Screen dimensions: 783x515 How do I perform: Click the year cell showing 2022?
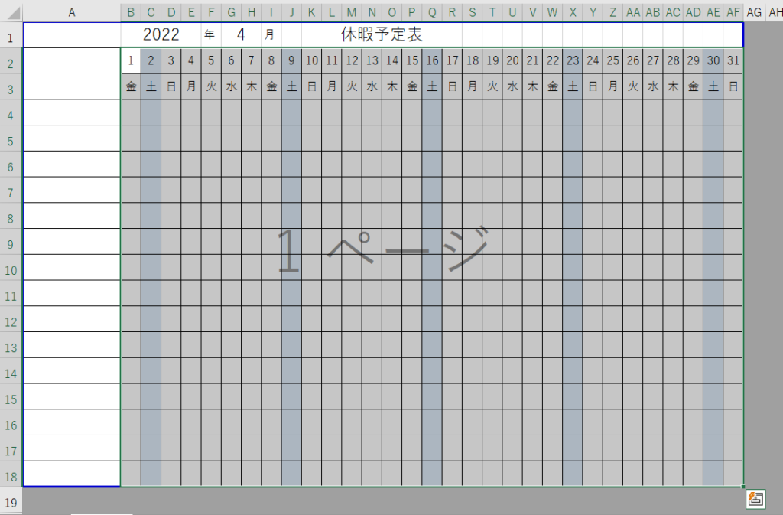point(161,35)
